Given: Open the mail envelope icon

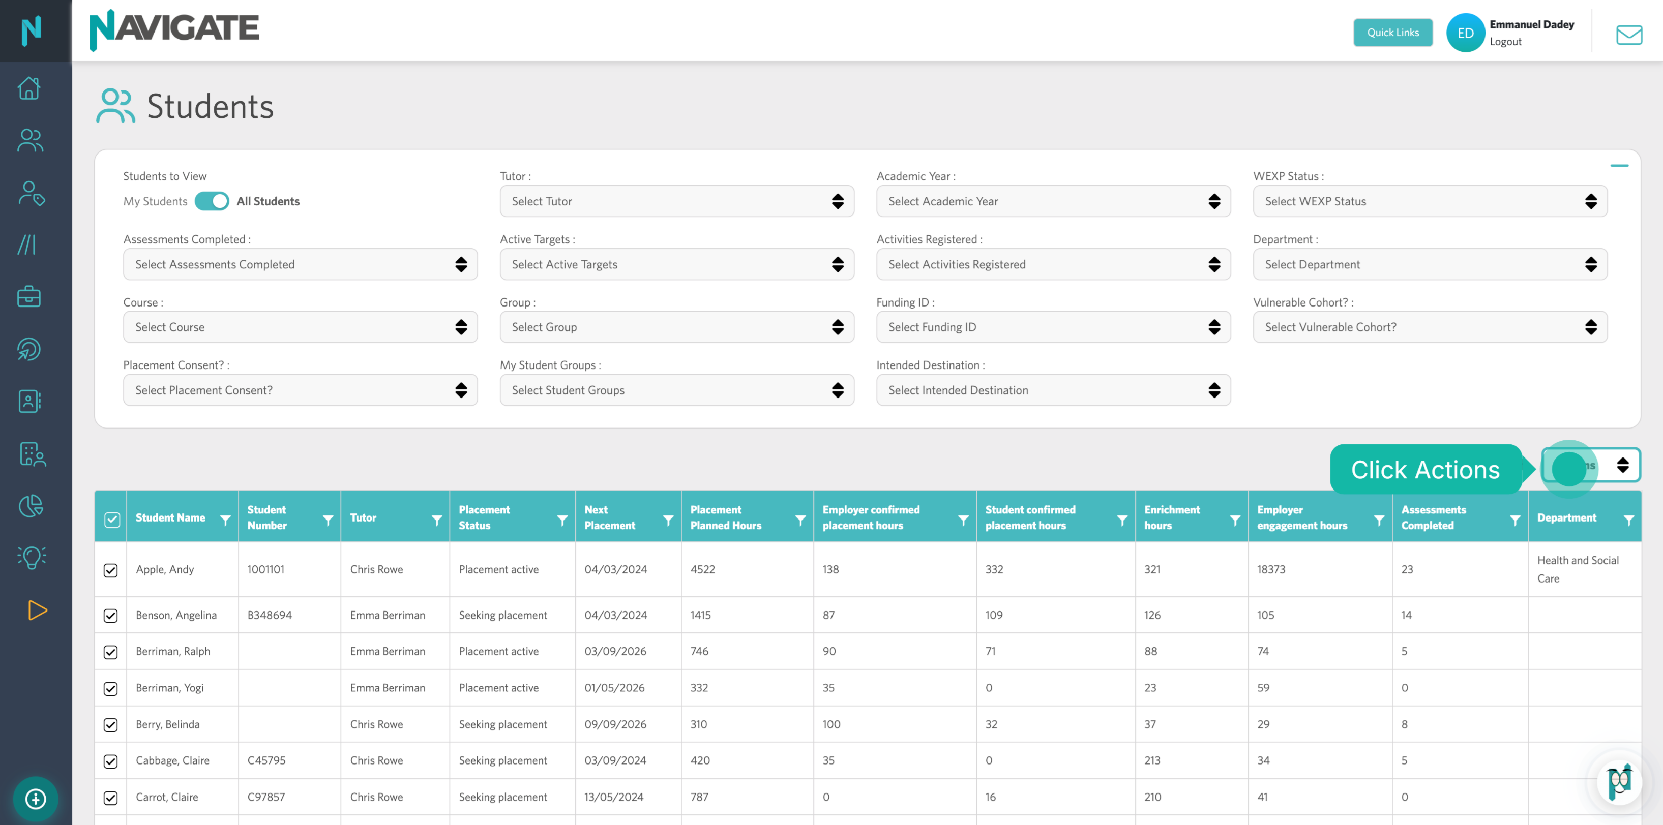Looking at the screenshot, I should pyautogui.click(x=1629, y=34).
